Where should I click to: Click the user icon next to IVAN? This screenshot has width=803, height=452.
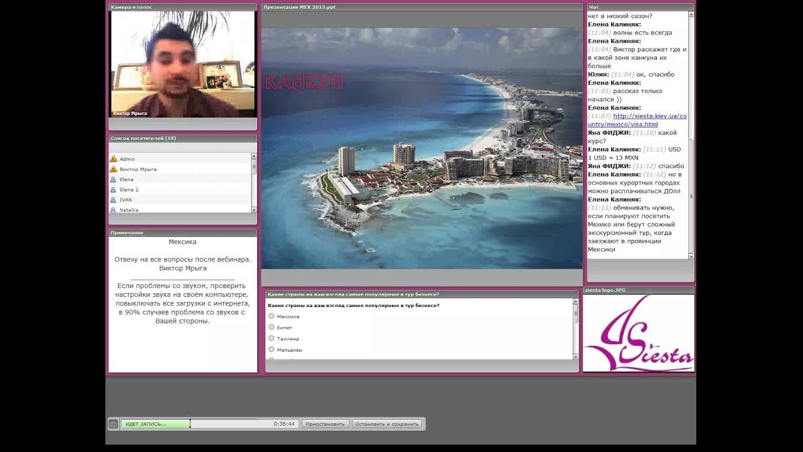[x=114, y=200]
